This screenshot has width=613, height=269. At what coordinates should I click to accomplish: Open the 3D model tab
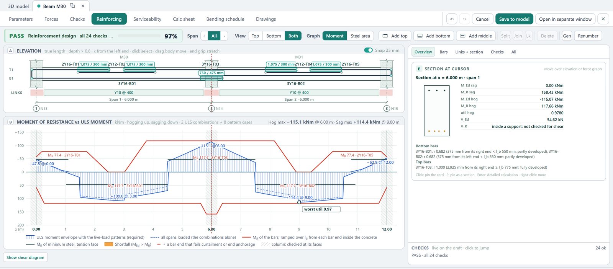coord(18,6)
